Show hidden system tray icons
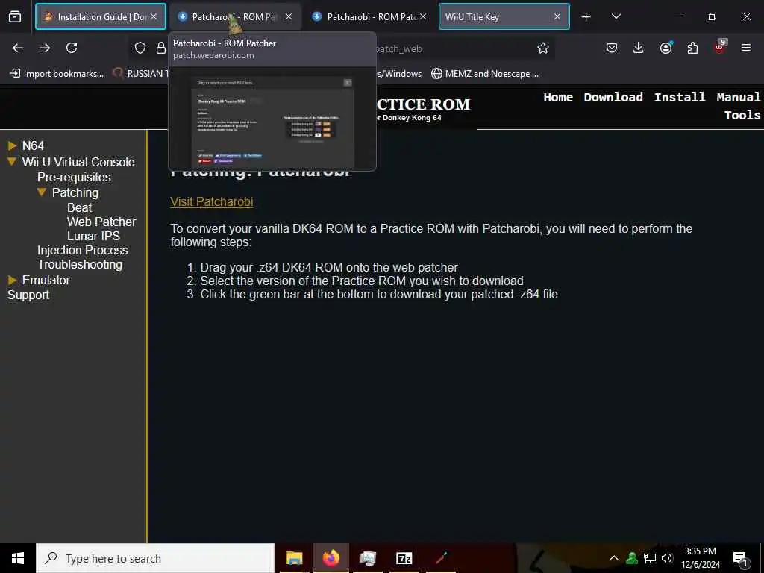This screenshot has width=764, height=573. click(x=614, y=558)
